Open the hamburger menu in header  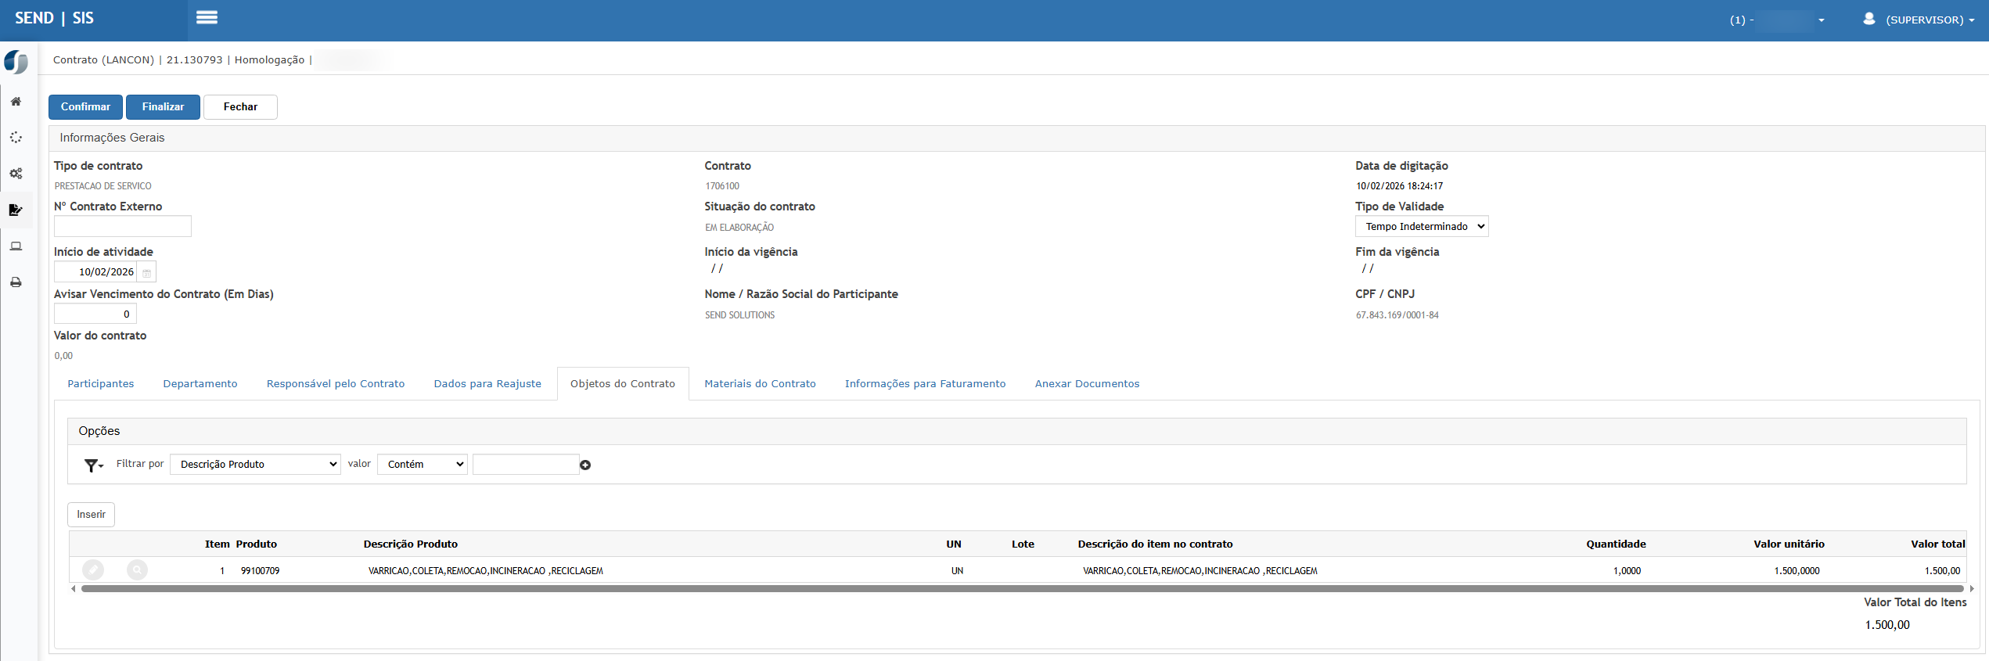coord(207,17)
